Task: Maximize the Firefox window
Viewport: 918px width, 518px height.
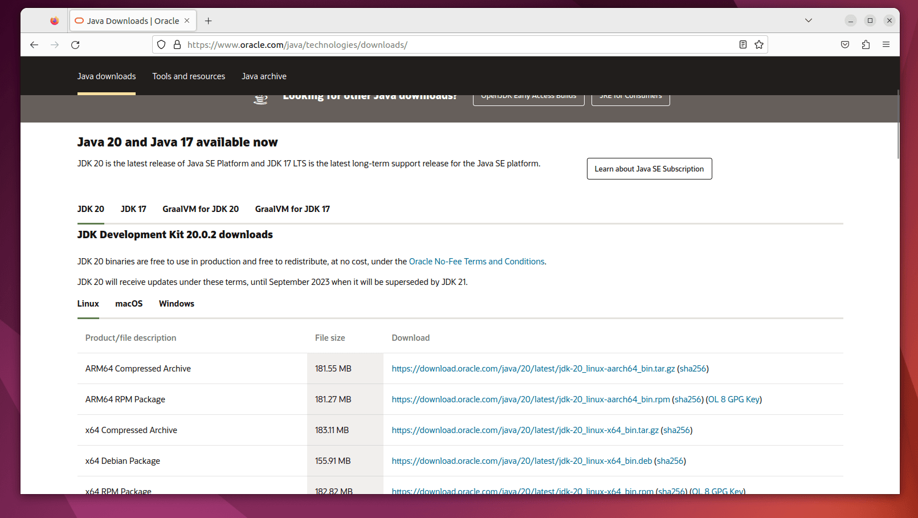Action: tap(870, 21)
